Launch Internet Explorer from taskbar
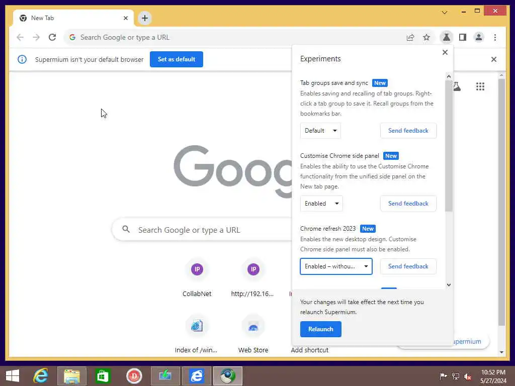This screenshot has height=386, width=515. tap(41, 376)
